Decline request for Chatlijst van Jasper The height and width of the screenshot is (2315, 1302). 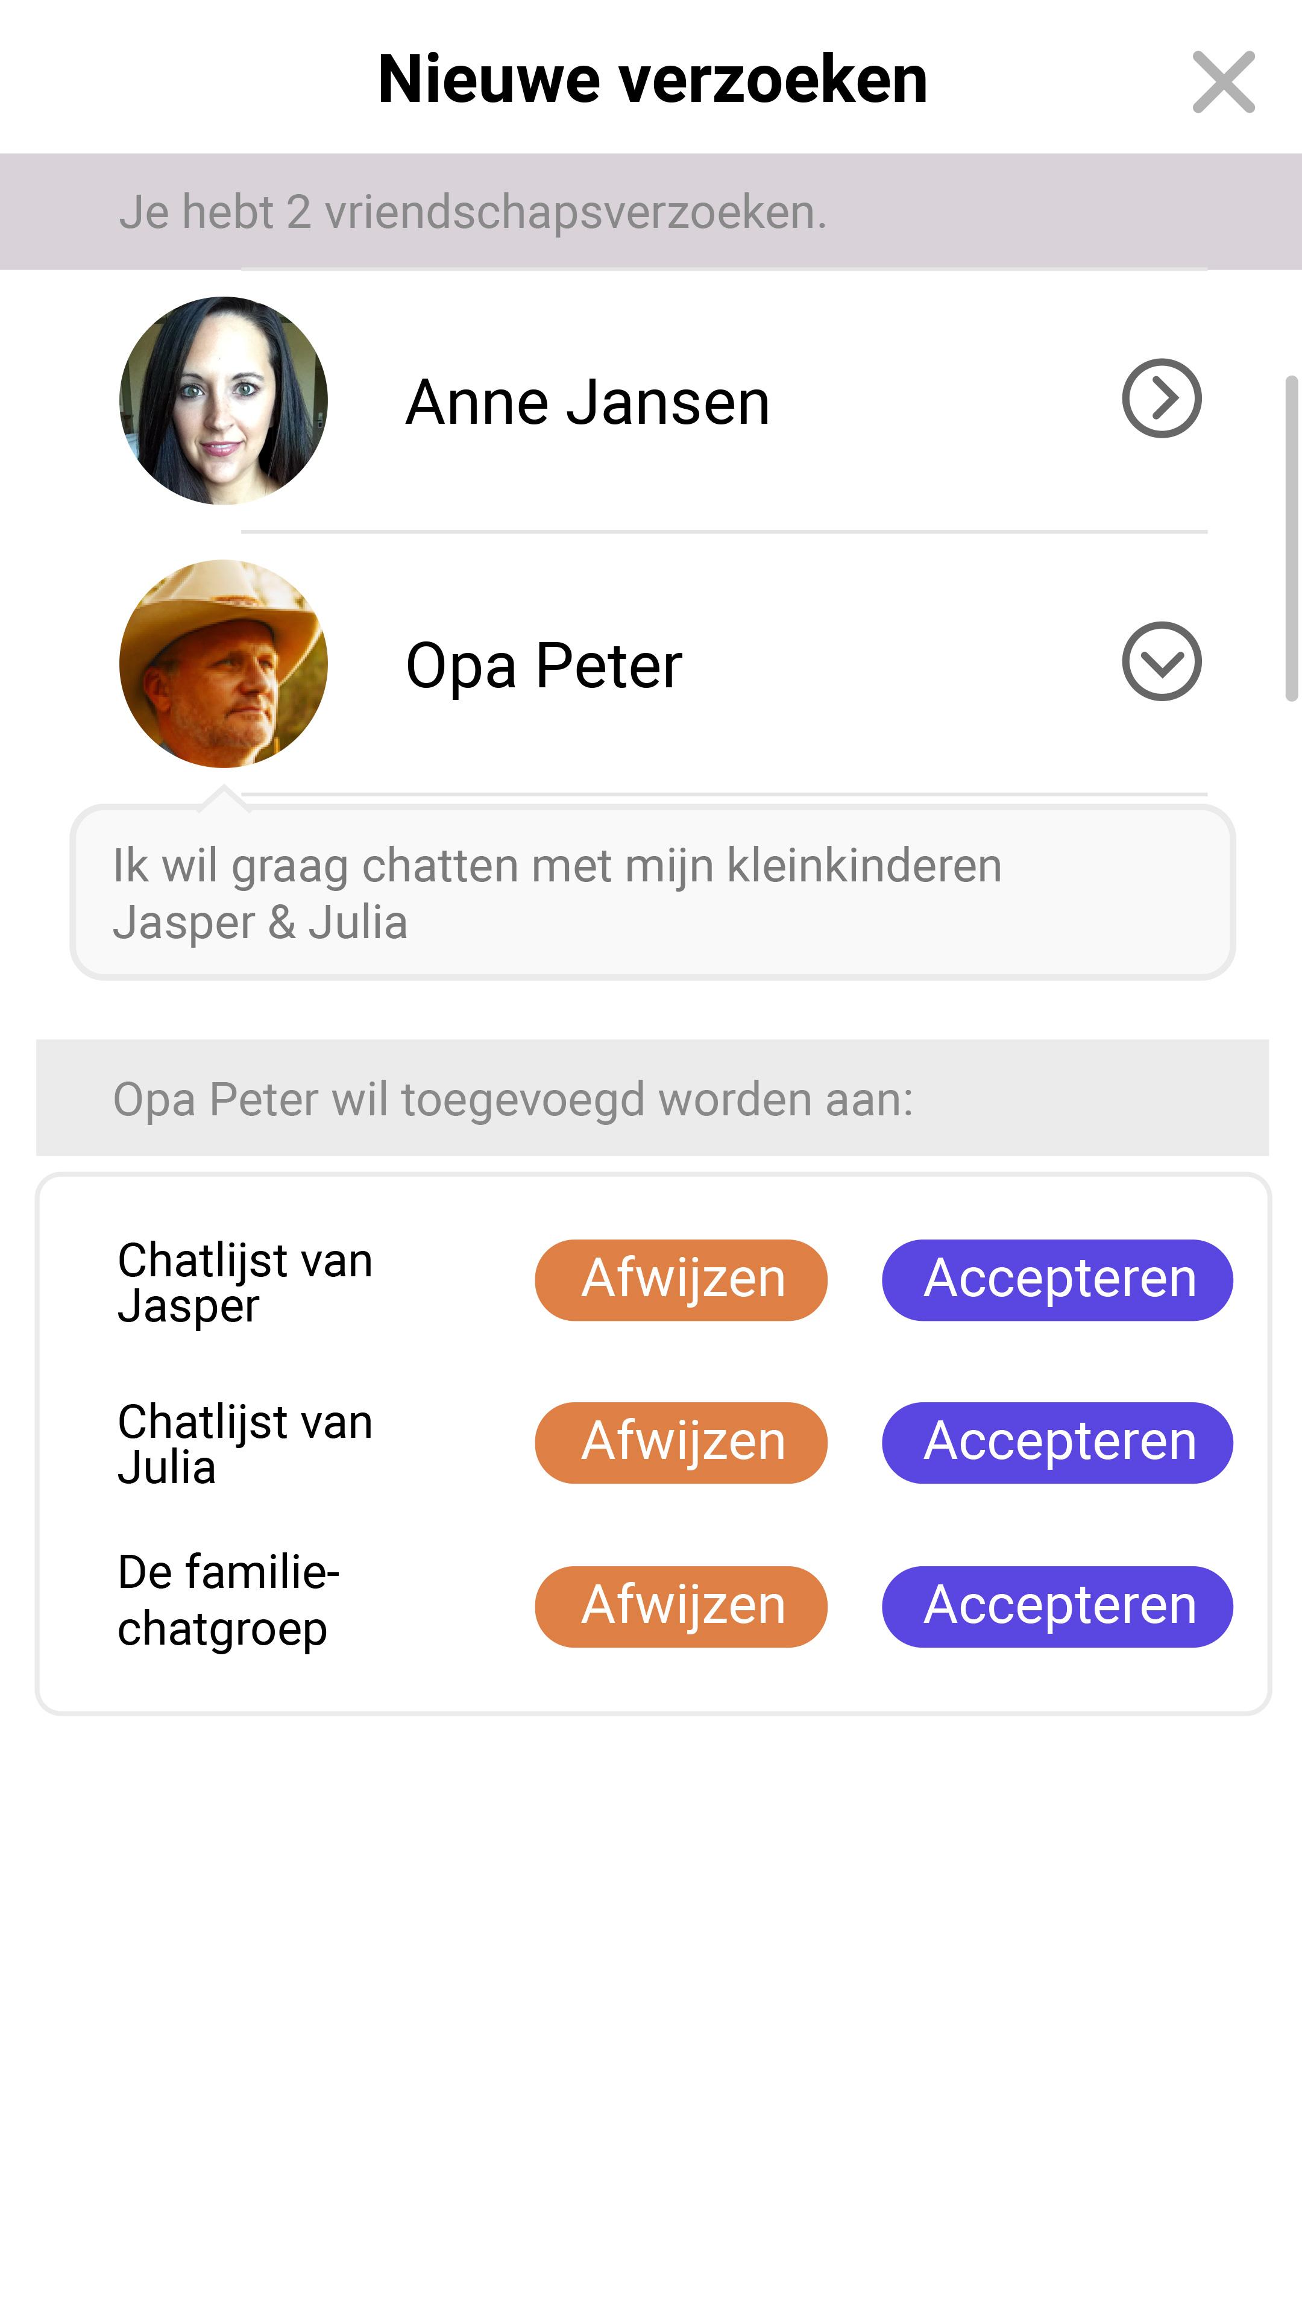click(x=681, y=1280)
